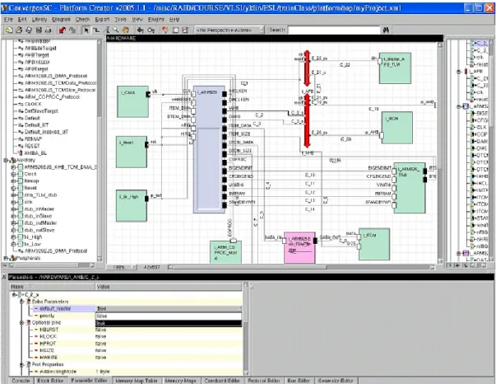Viewport: 496px width, 384px height.
Task: Click the New project toolbar icon
Action: 10,30
